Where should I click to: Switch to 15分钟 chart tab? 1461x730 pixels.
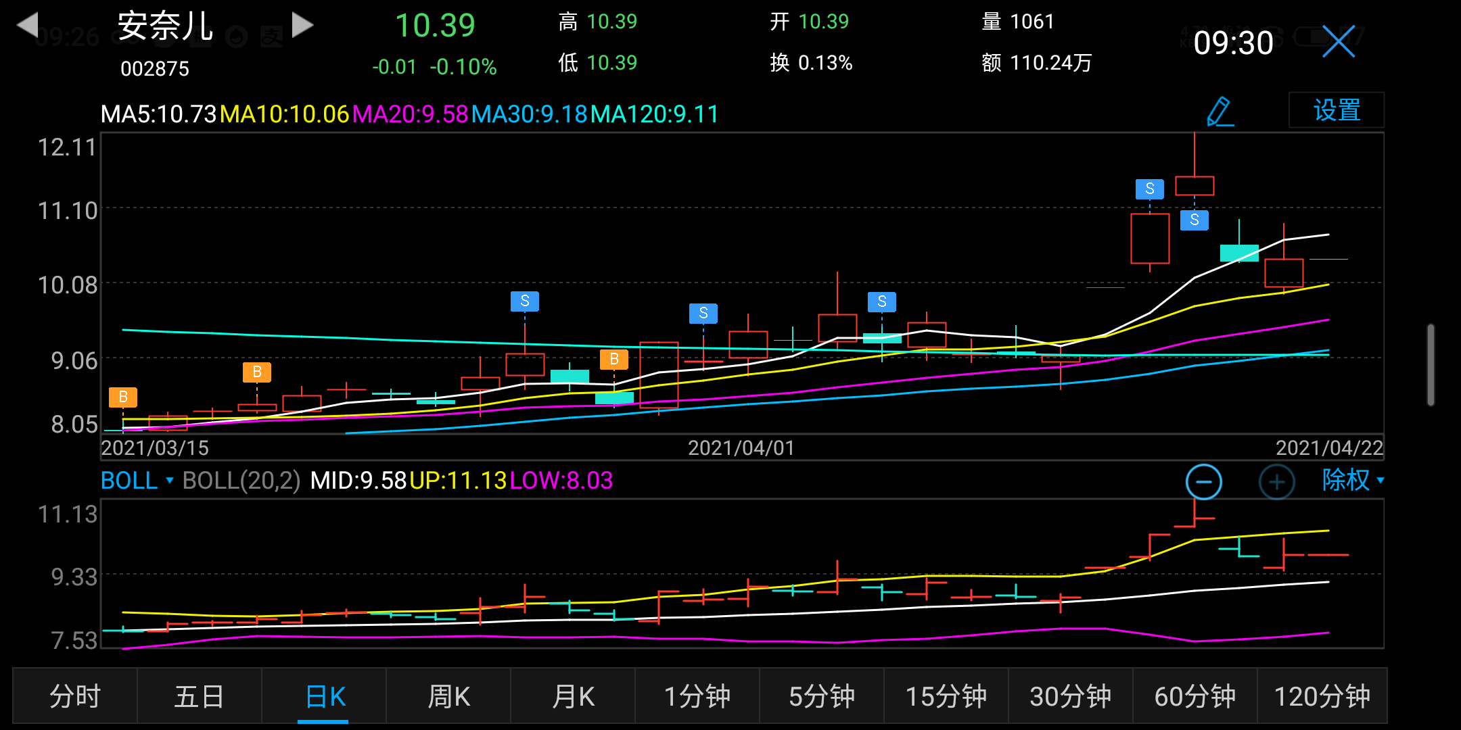point(946,696)
